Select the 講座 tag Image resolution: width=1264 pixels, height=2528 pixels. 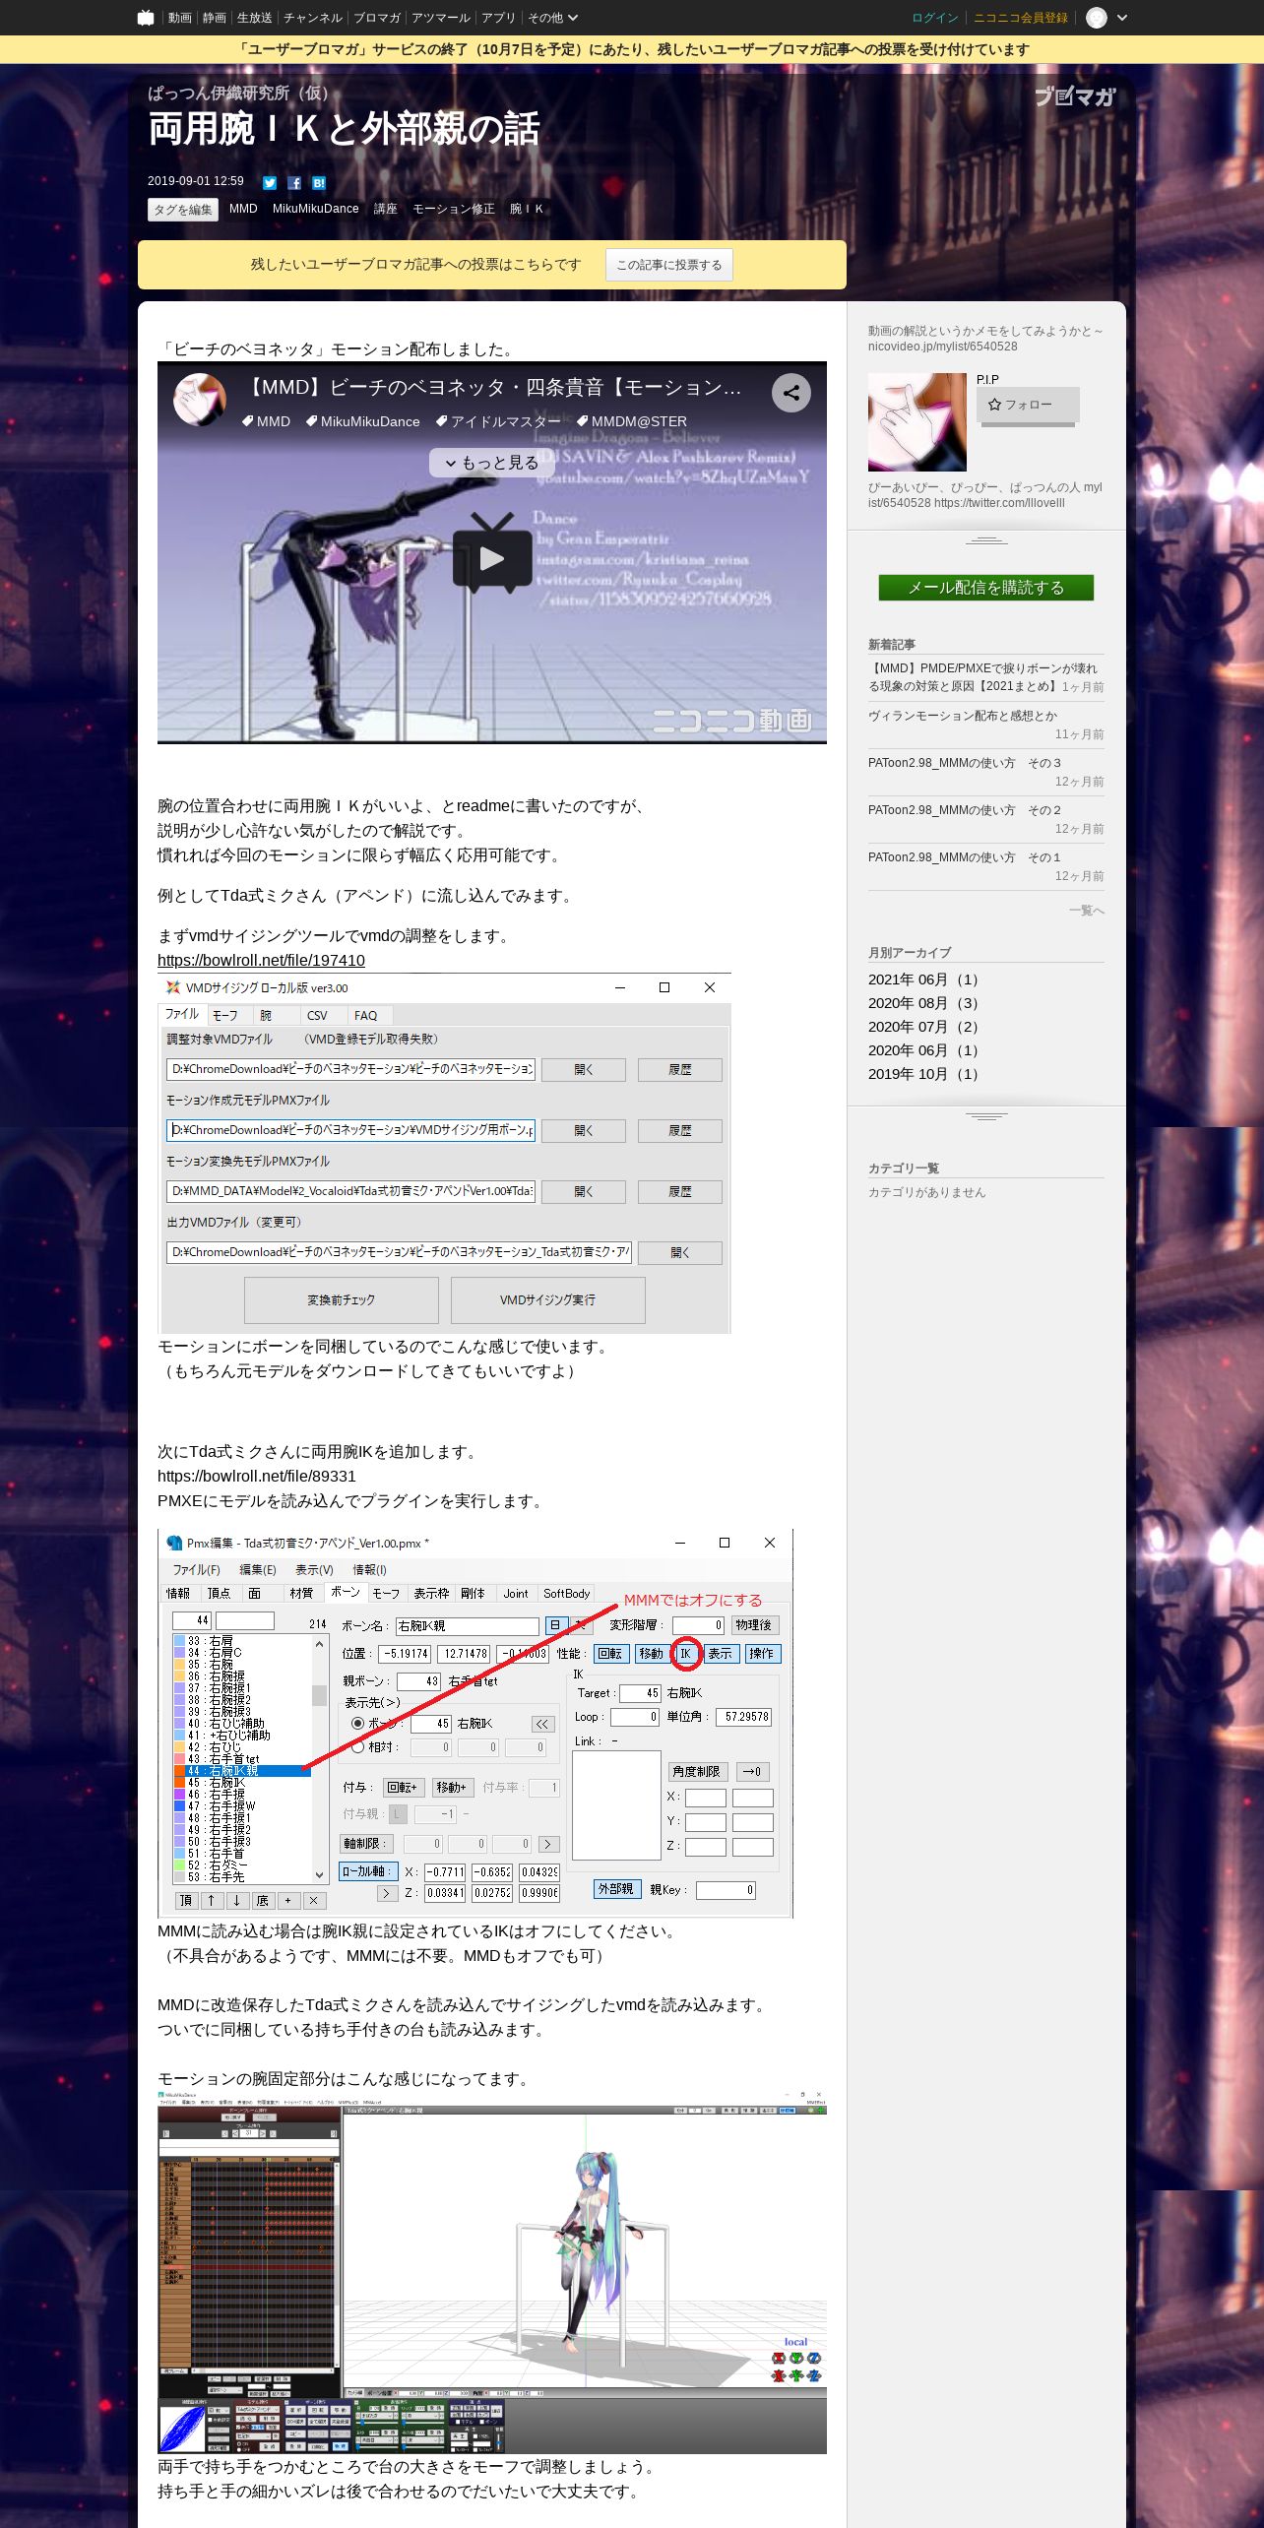386,209
